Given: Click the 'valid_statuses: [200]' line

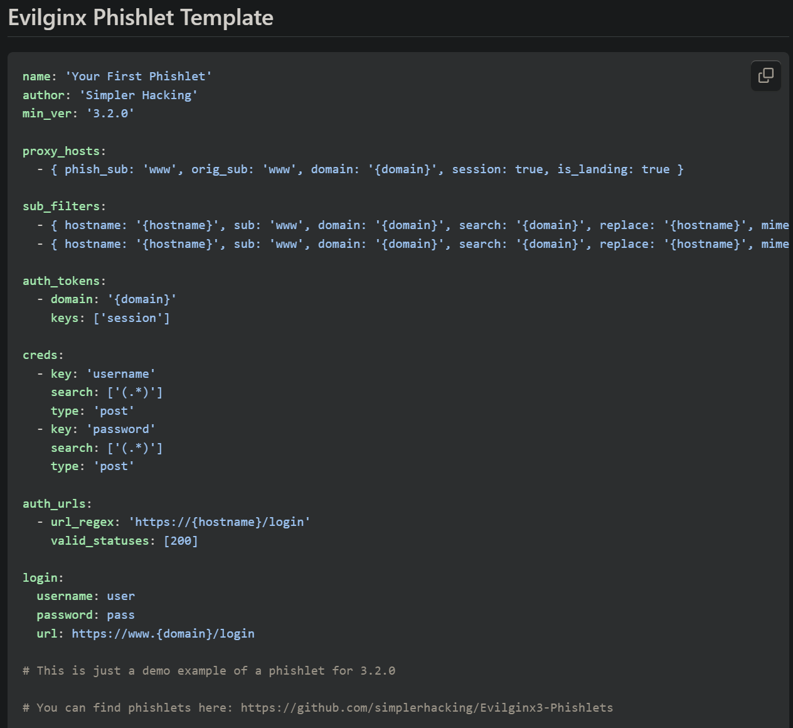Looking at the screenshot, I should [124, 541].
